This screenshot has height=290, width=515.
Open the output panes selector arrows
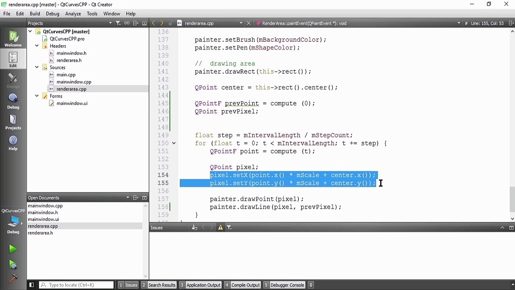[311, 285]
